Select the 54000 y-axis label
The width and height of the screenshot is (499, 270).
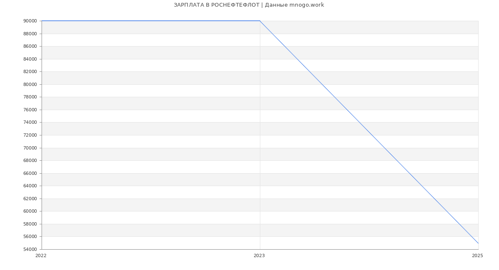click(30, 249)
